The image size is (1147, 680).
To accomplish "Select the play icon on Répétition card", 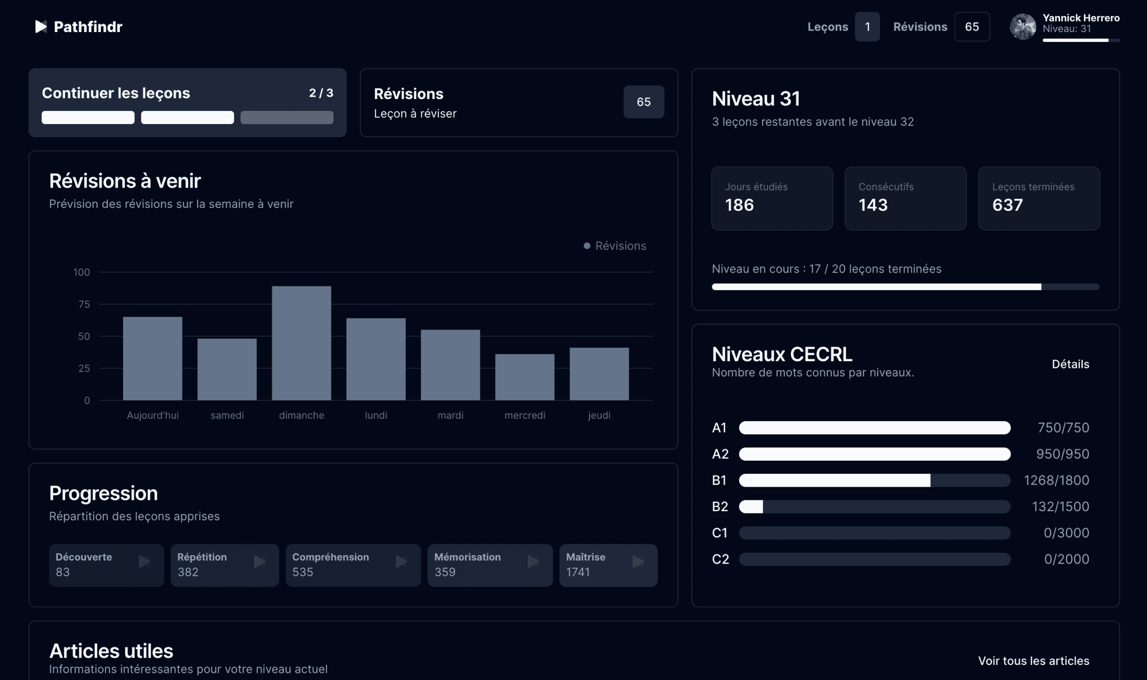I will [x=260, y=562].
